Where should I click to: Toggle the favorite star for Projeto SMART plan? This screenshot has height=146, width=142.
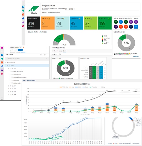tap(24, 47)
